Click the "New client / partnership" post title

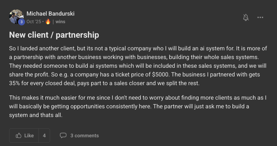click(x=54, y=35)
